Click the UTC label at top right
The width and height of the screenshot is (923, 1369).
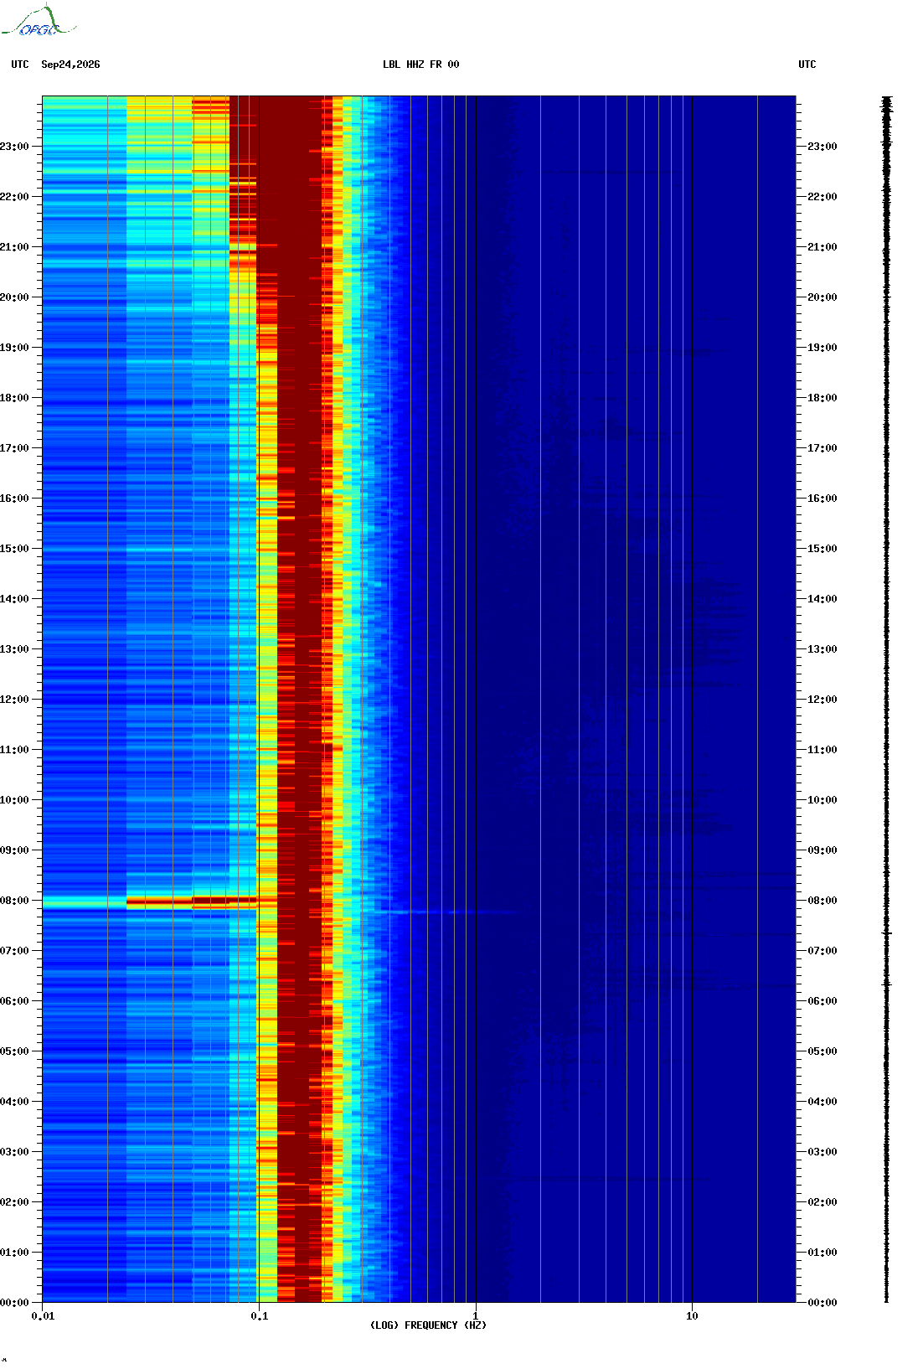[x=807, y=65]
